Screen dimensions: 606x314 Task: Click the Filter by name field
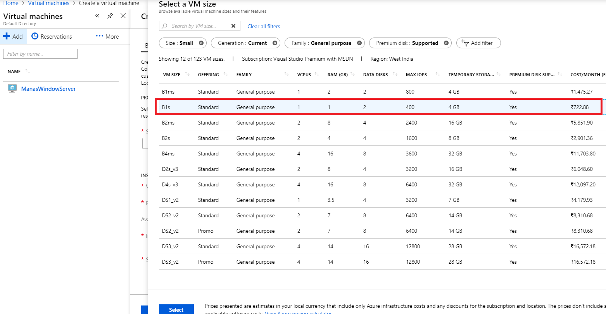(40, 54)
